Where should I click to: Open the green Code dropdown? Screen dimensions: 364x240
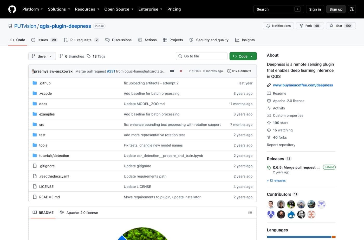point(243,56)
